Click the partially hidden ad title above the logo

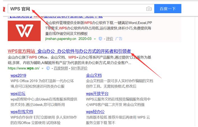pos(55,17)
